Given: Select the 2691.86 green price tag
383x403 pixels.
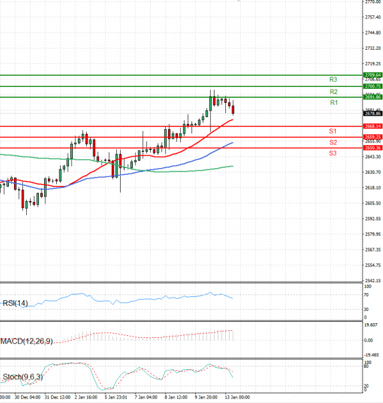Looking at the screenshot, I should click(373, 97).
